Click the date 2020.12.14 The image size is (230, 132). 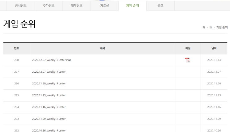(x=214, y=60)
